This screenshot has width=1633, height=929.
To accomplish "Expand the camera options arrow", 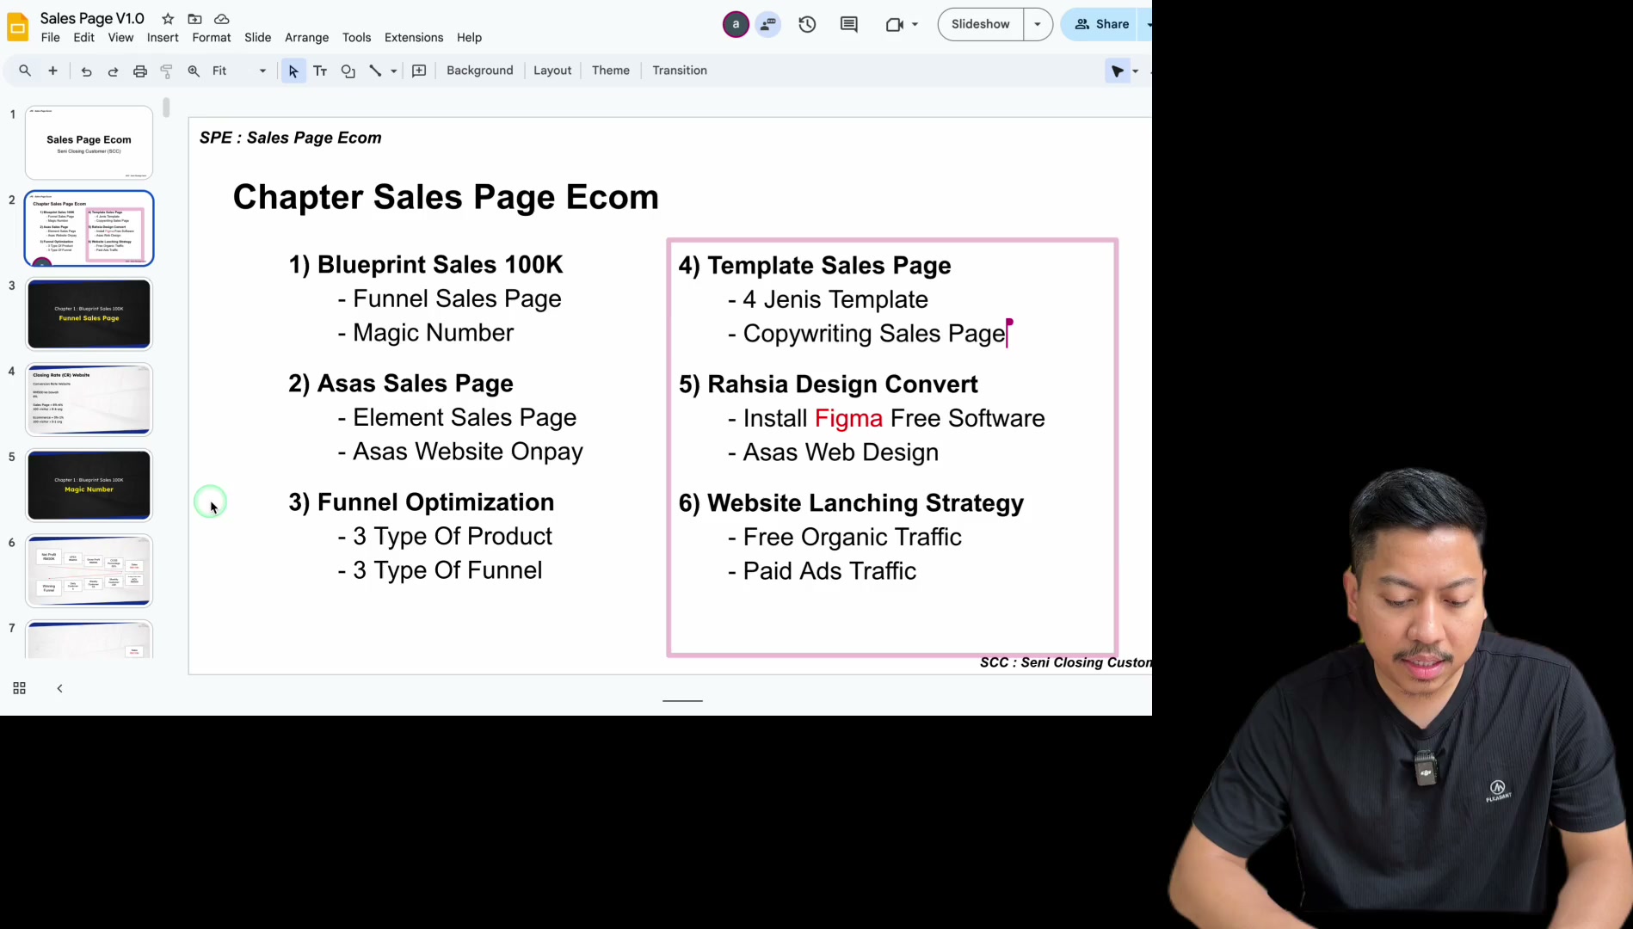I will coord(915,25).
